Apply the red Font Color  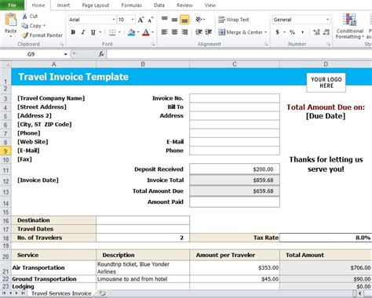[x=146, y=32]
